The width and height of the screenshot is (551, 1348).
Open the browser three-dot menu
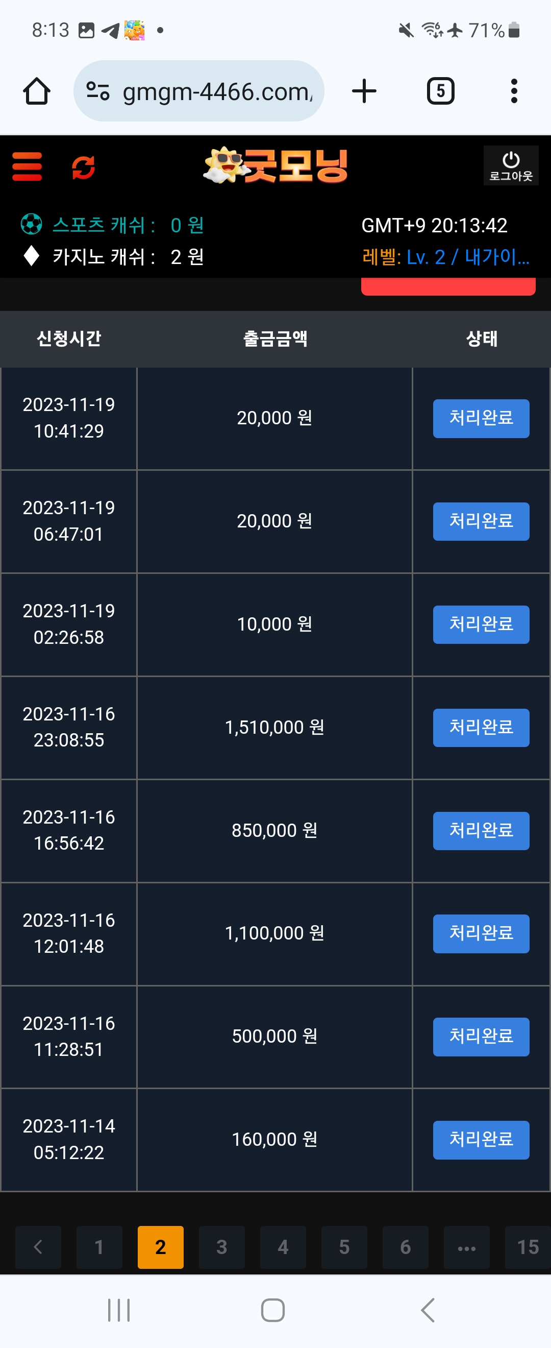(514, 91)
